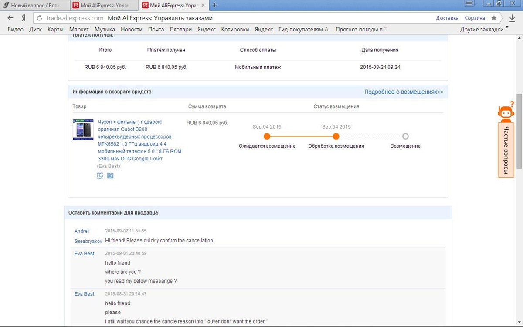Screen dimensions: 523x327
Task: Open the 'Чехол + фильмы' product title link
Action: tap(140, 140)
